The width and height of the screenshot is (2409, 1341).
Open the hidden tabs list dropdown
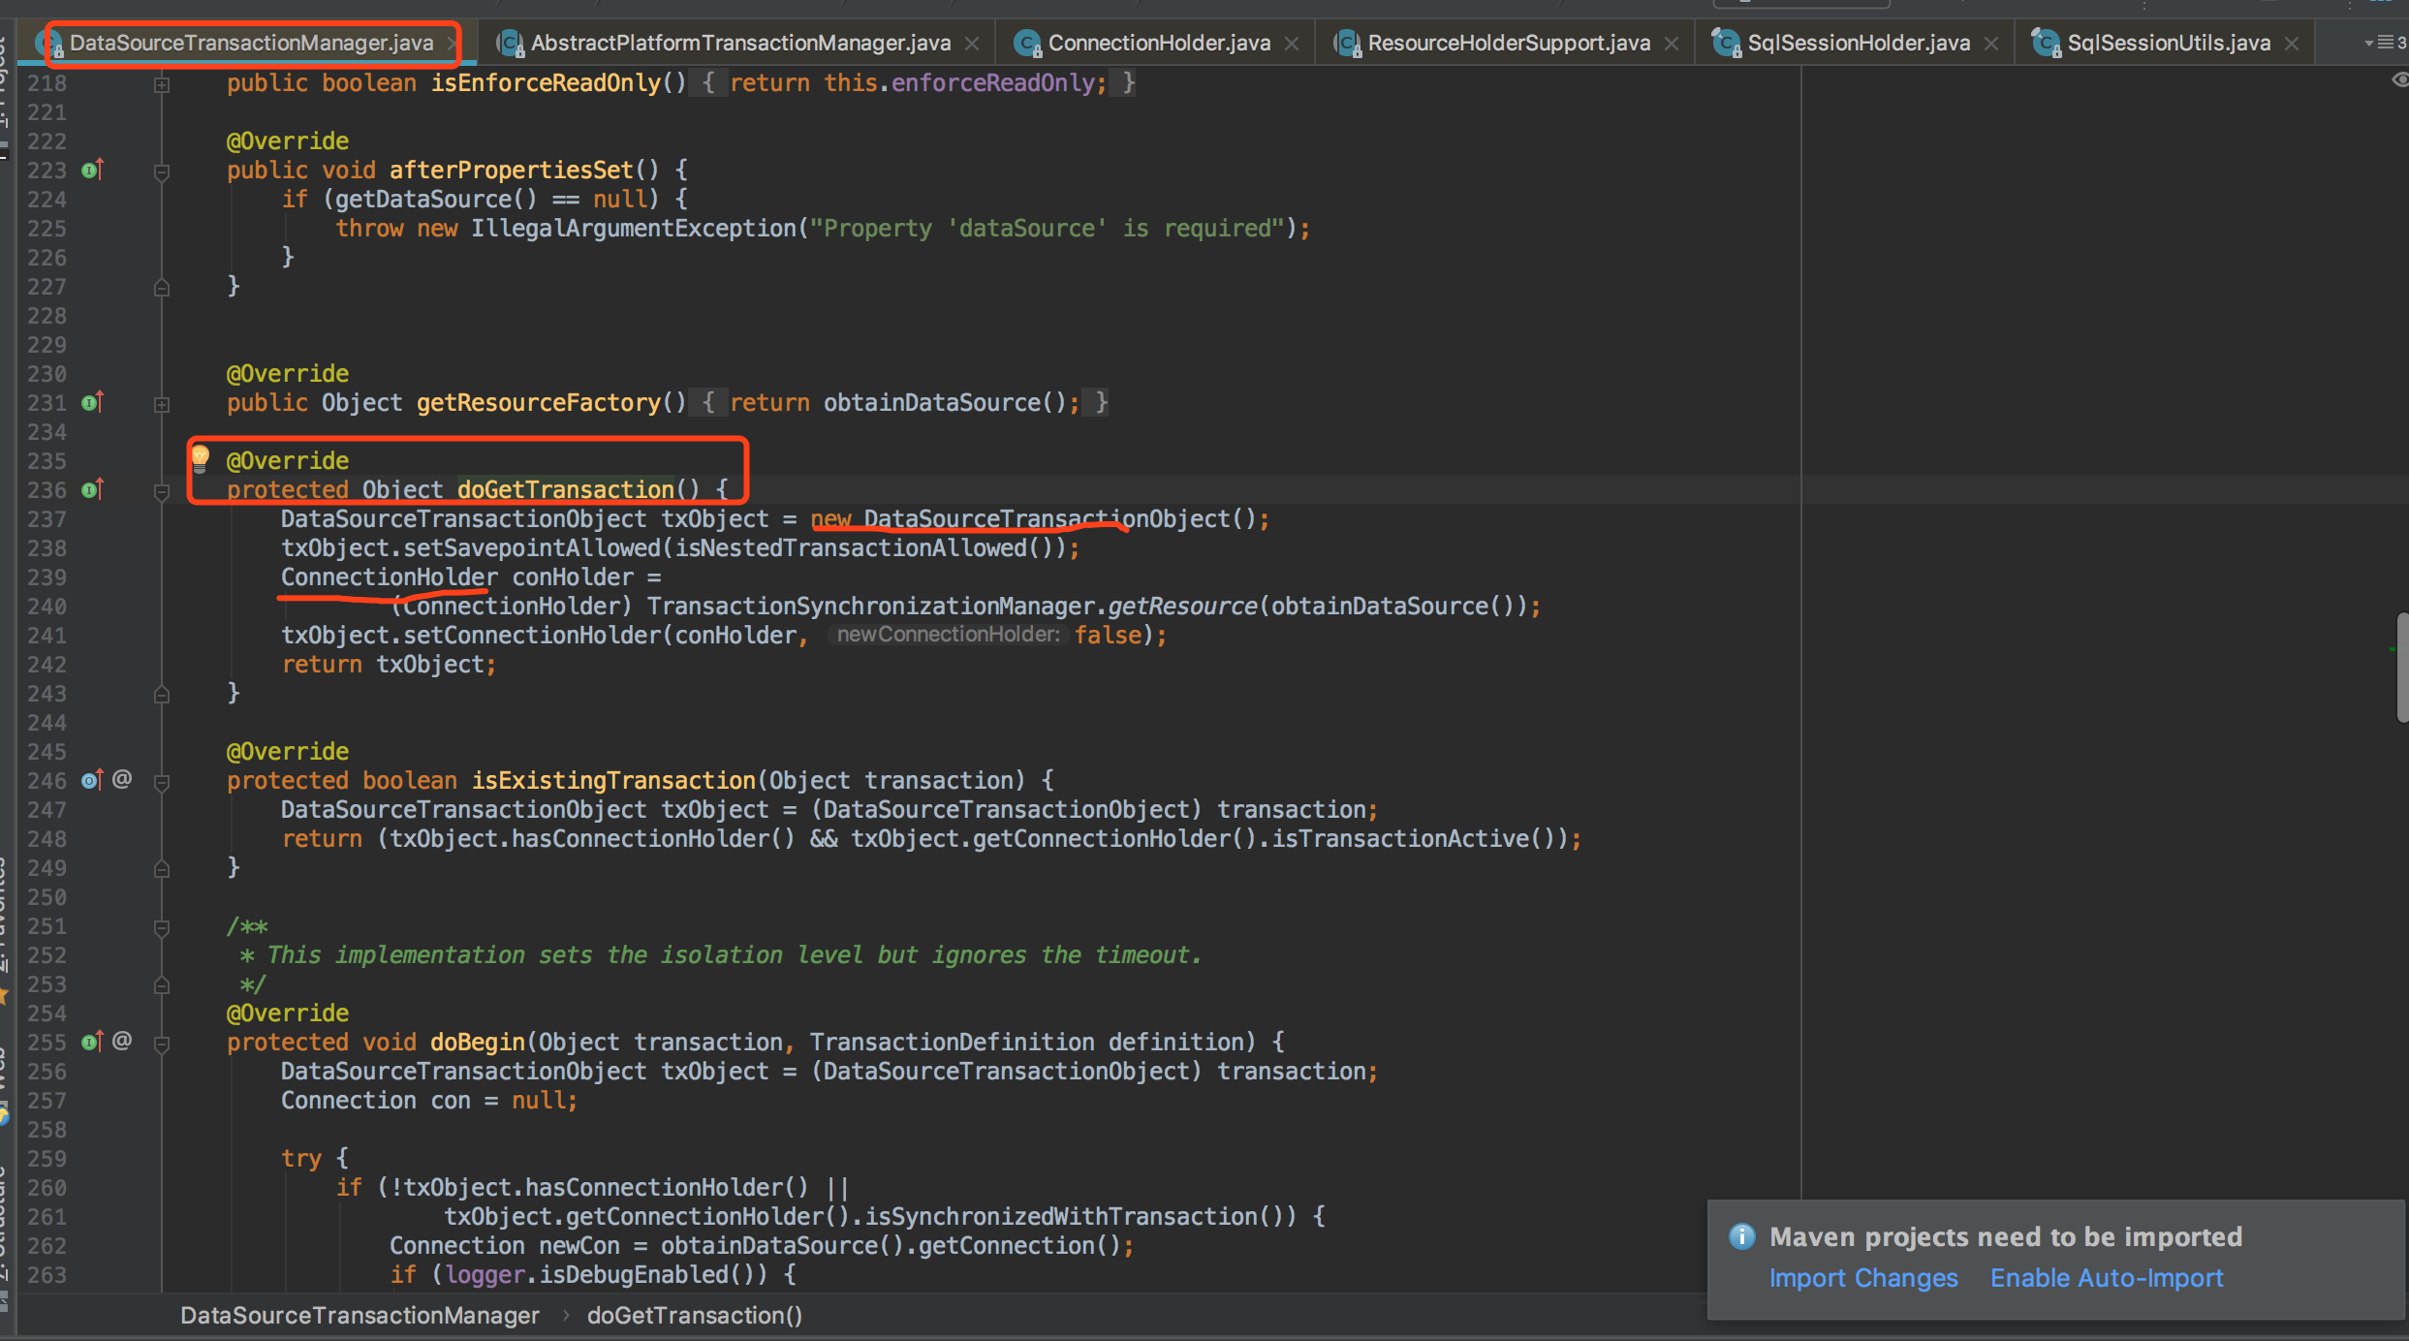2383,43
